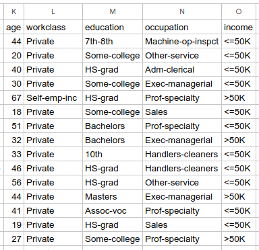Select column M header
This screenshot has height=250, width=259.
pyautogui.click(x=113, y=11)
